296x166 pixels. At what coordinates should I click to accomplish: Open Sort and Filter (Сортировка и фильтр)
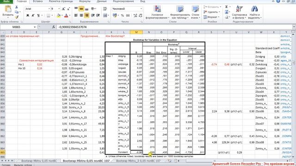(240, 12)
